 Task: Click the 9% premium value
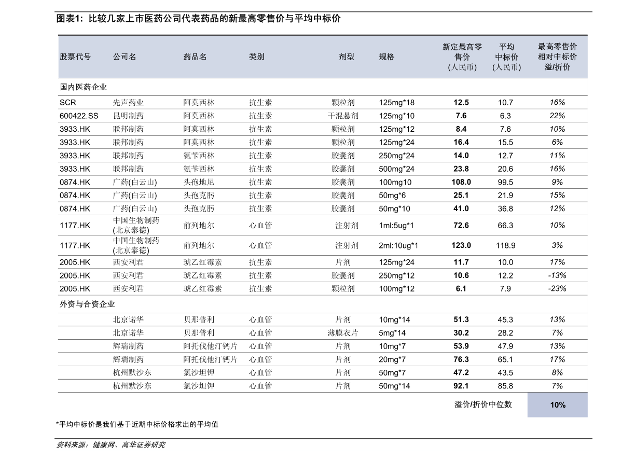pyautogui.click(x=557, y=182)
